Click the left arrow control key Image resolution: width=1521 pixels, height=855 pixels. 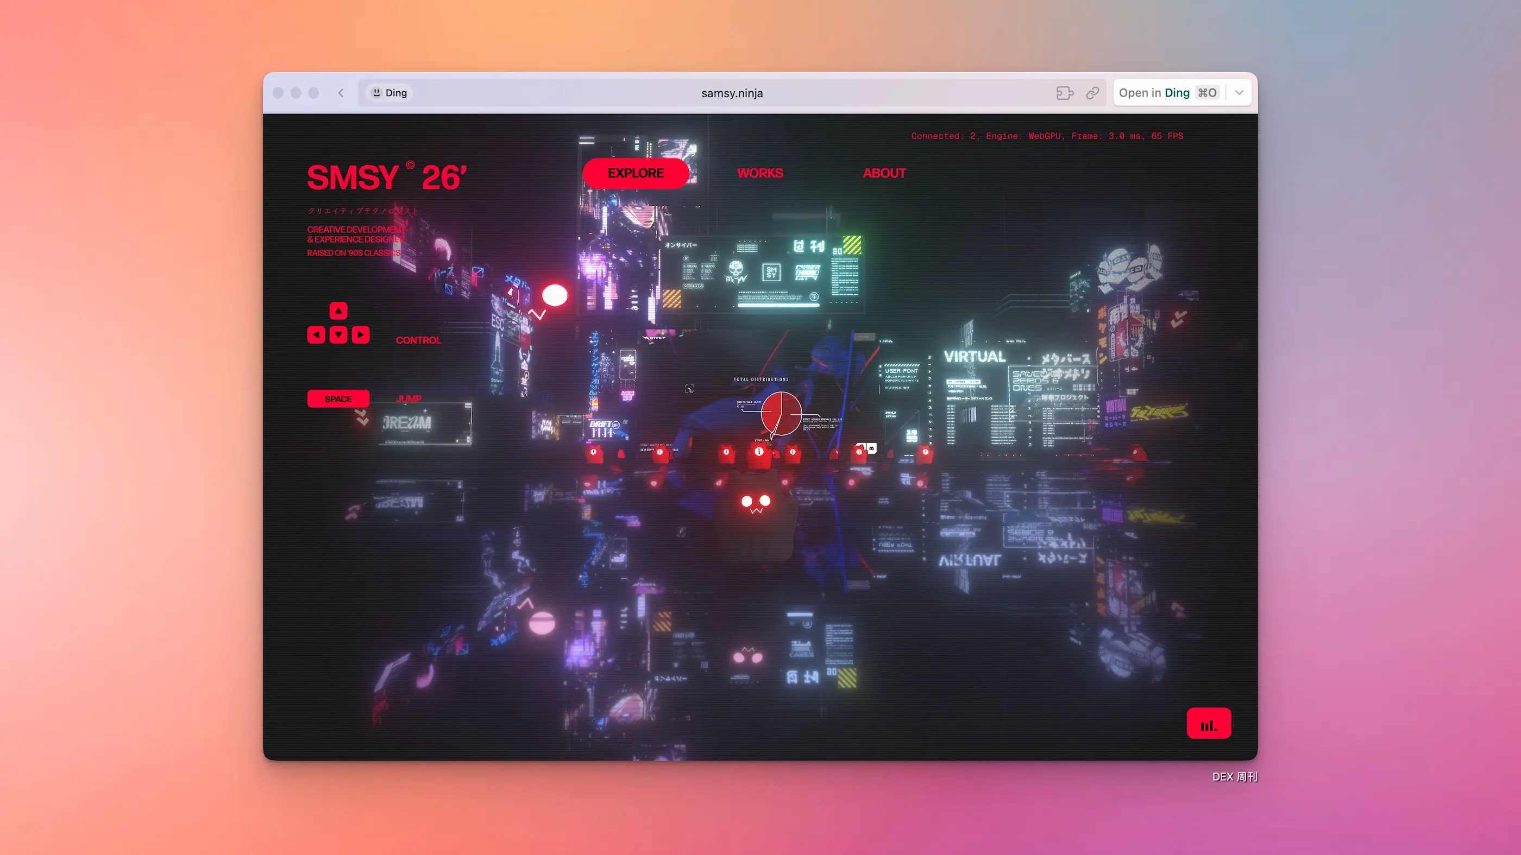click(317, 334)
